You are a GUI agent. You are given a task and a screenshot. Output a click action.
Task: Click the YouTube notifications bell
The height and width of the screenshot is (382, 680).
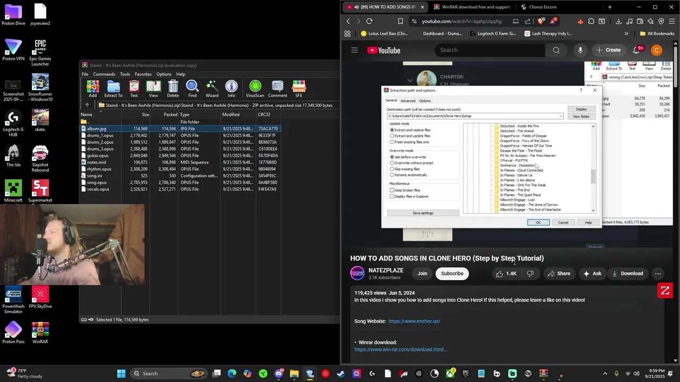click(636, 50)
